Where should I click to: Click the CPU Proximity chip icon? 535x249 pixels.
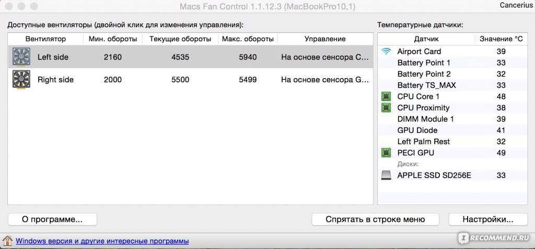tap(386, 108)
